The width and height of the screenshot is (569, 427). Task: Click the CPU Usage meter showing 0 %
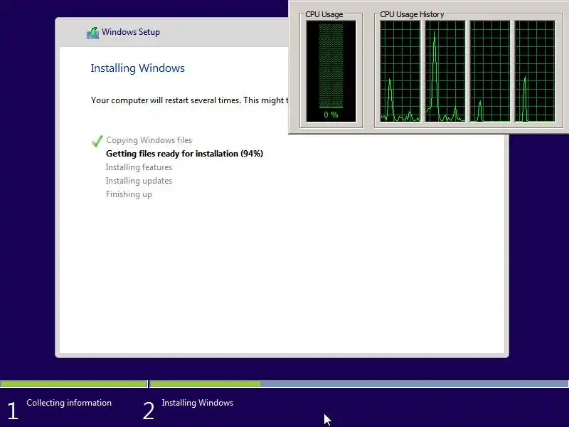331,71
